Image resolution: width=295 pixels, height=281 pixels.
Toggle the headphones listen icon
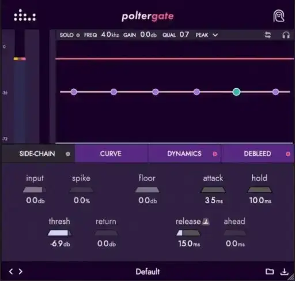pos(286,35)
